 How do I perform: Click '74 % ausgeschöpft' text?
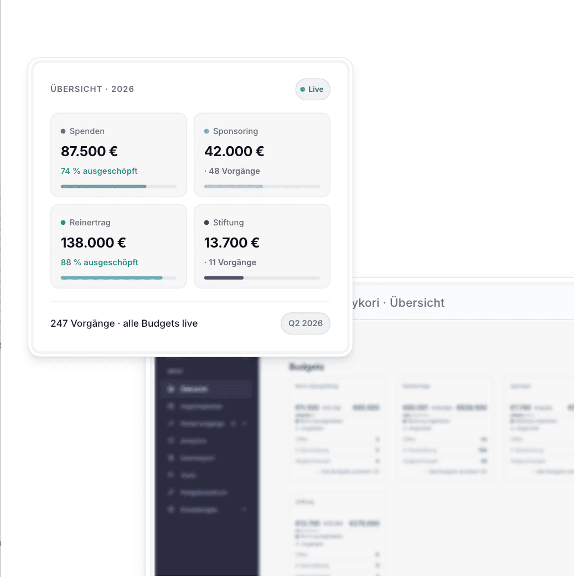pyautogui.click(x=99, y=171)
